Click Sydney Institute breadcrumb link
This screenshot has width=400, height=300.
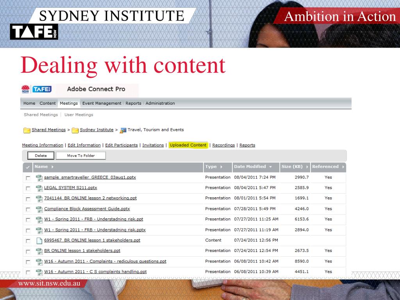pyautogui.click(x=97, y=130)
